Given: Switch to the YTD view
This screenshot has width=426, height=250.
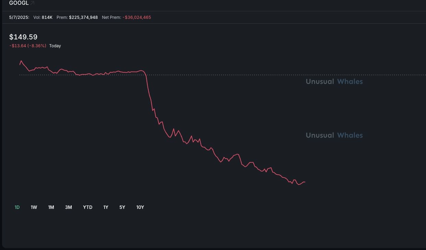Looking at the screenshot, I should click(88, 207).
